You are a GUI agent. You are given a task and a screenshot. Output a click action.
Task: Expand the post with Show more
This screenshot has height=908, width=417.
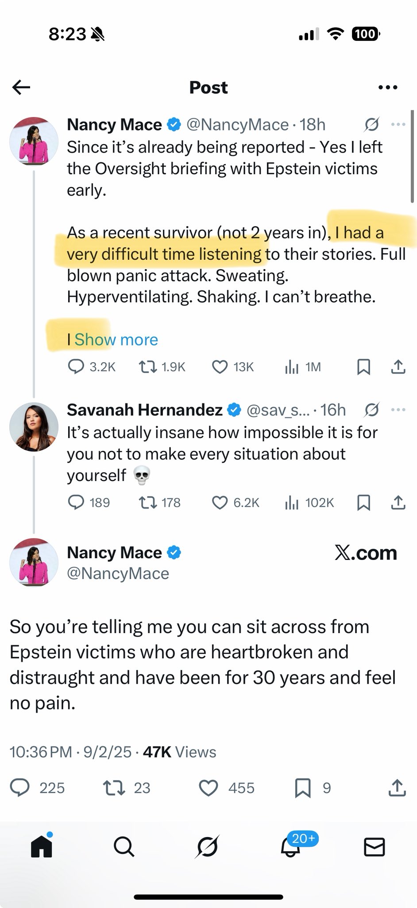click(116, 340)
